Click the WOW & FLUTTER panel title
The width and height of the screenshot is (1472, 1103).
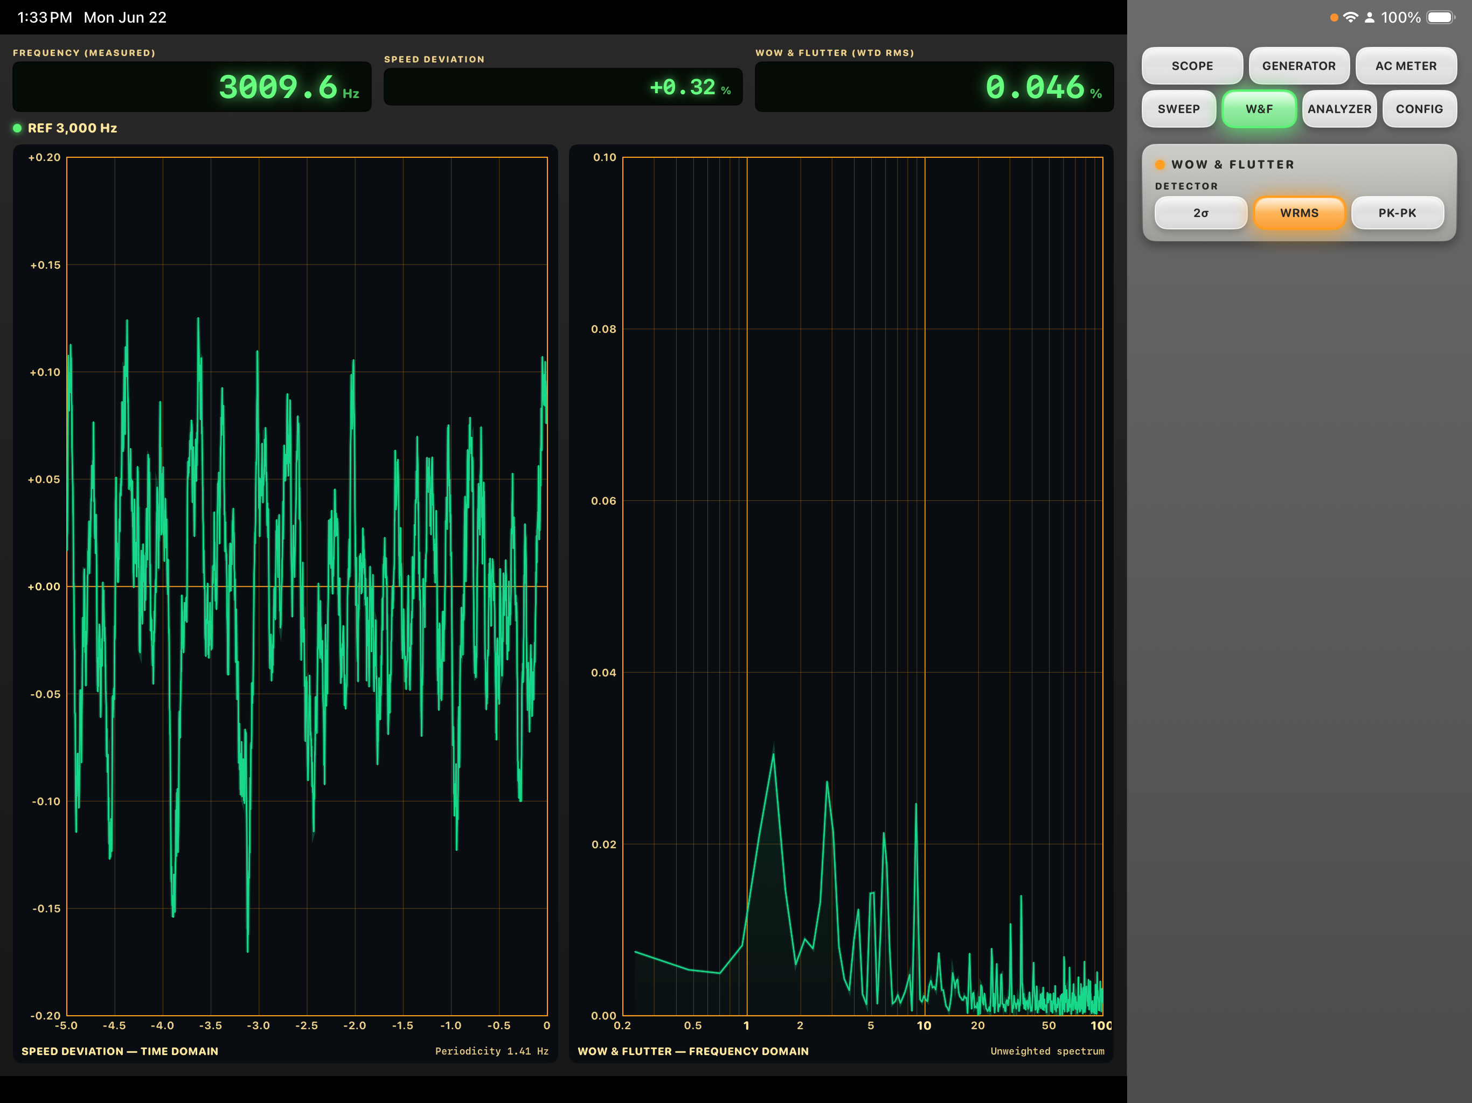tap(1232, 164)
